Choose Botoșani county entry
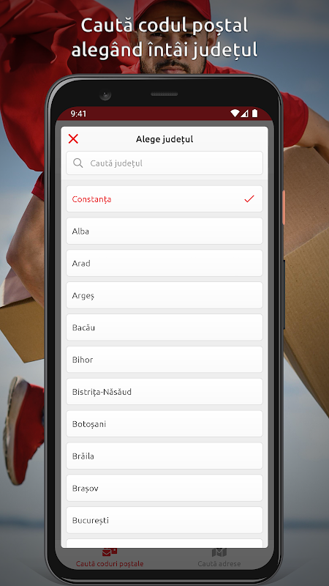 pos(164,424)
